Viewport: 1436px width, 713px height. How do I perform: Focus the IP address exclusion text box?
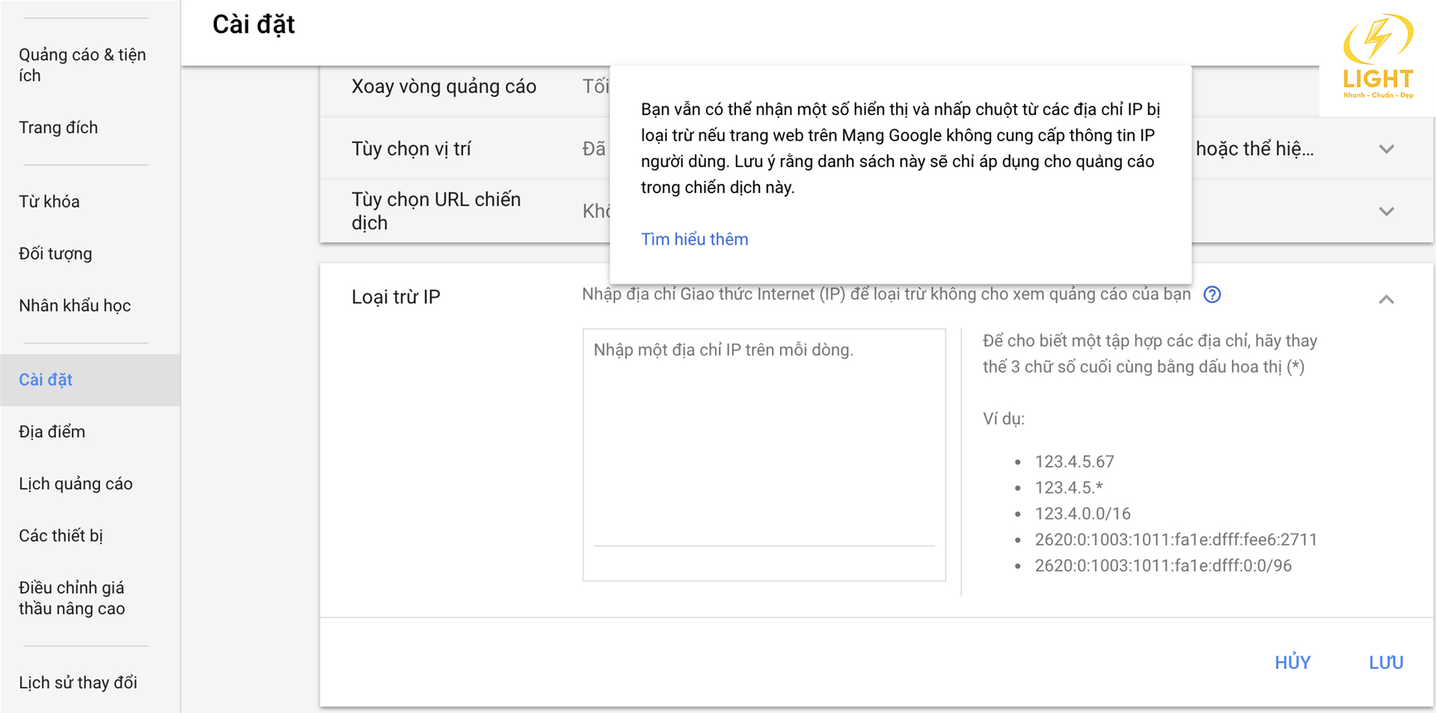764,454
